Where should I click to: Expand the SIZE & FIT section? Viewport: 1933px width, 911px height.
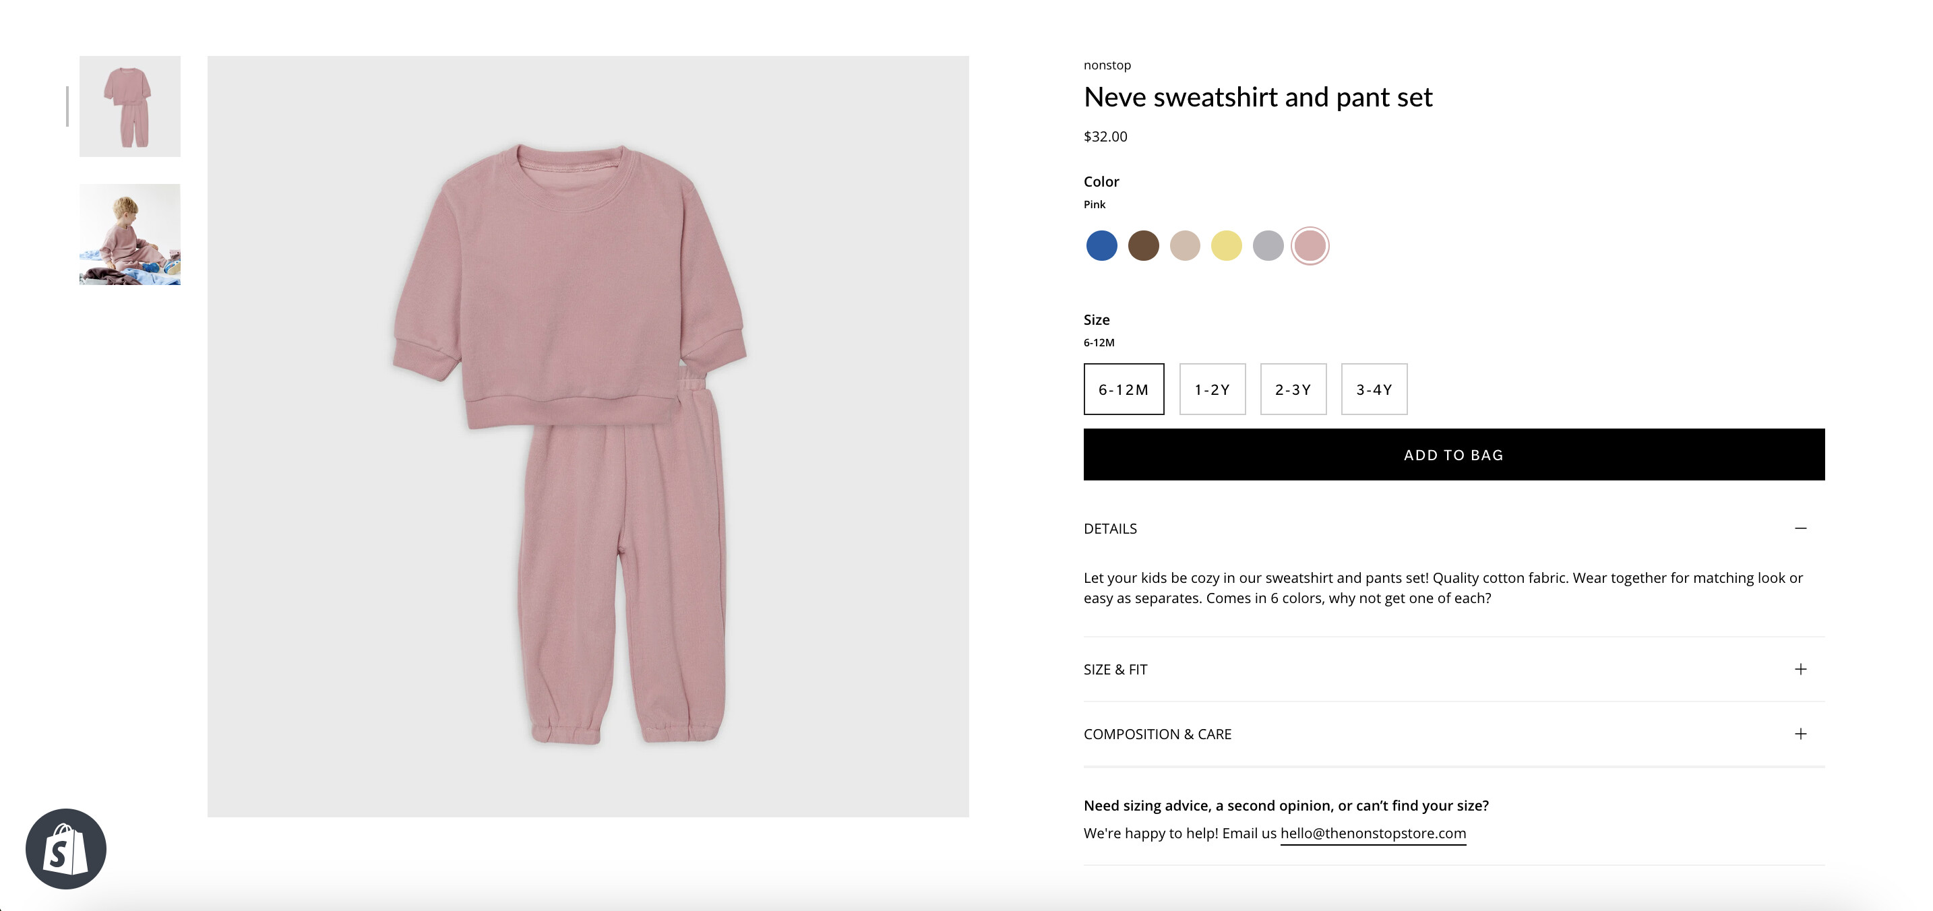click(x=1115, y=669)
